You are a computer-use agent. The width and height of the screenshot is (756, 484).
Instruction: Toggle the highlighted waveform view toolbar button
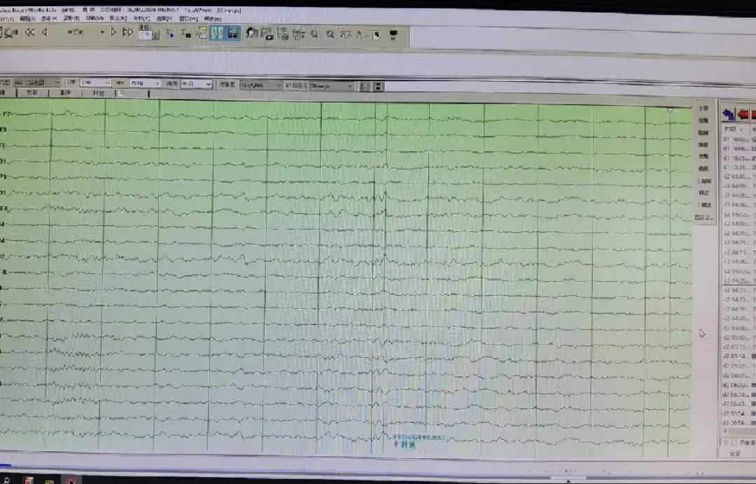coord(218,33)
